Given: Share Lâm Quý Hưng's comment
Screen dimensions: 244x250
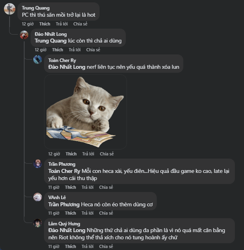Looking at the screenshot, I should [106, 246].
